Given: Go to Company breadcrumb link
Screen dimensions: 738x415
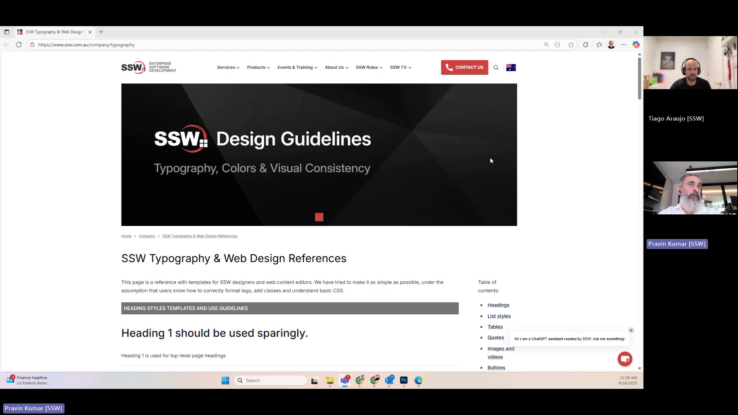Looking at the screenshot, I should pyautogui.click(x=147, y=236).
